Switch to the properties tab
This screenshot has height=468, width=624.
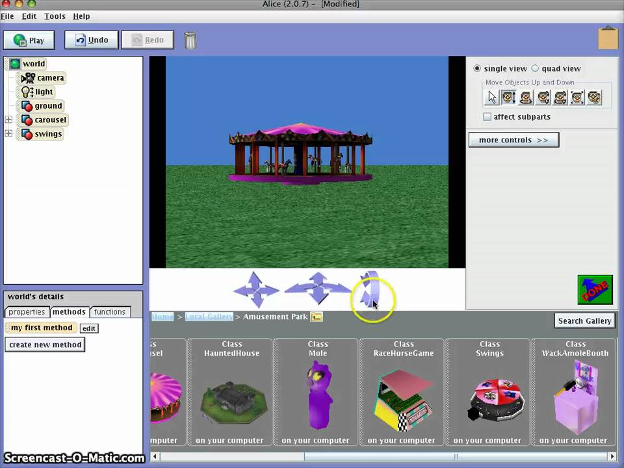(x=27, y=312)
